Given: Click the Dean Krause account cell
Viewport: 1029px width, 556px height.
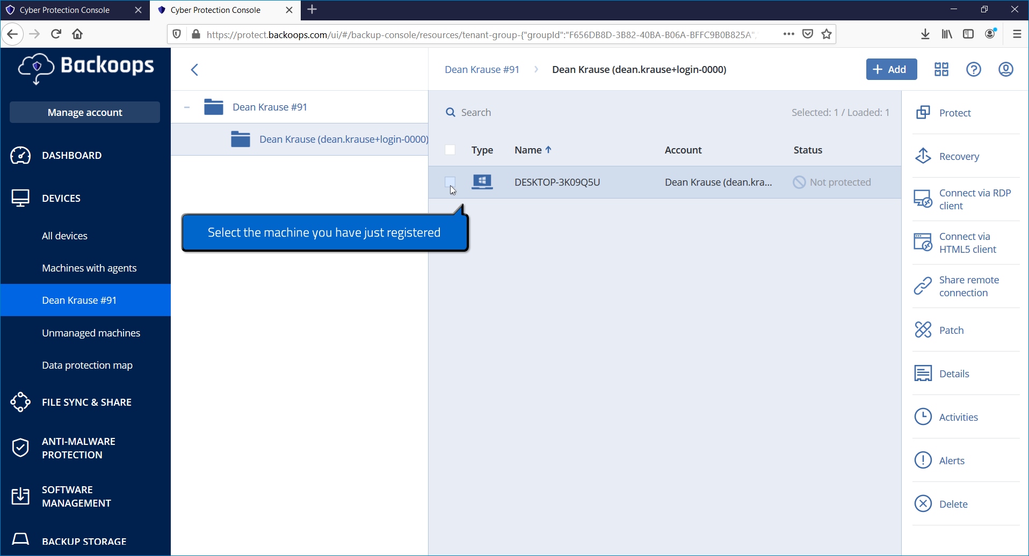Looking at the screenshot, I should 718,182.
